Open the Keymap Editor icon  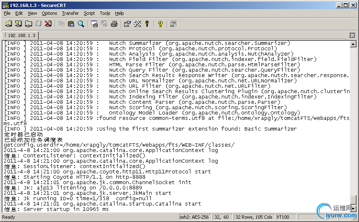point(137,24)
